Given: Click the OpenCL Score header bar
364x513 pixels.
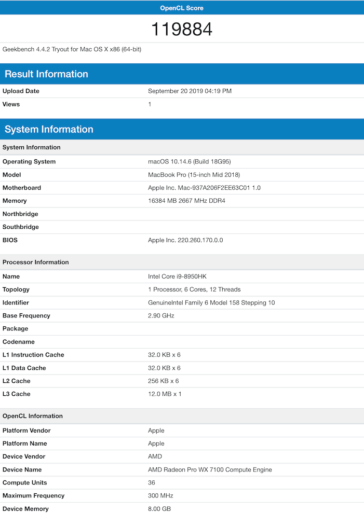Looking at the screenshot, I should (182, 8).
